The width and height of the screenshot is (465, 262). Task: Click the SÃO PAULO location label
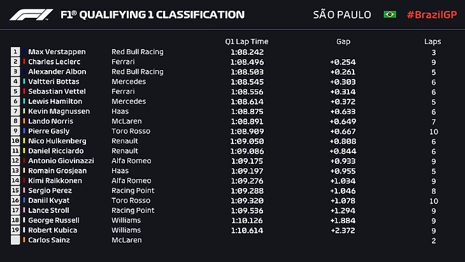[x=341, y=14]
